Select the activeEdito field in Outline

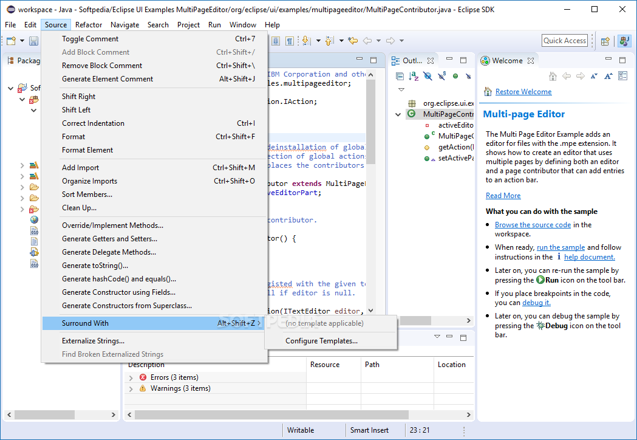click(449, 125)
